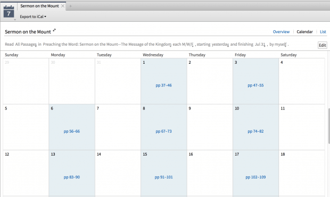The width and height of the screenshot is (330, 197).
Task: Select day 5 in the calendar
Action: 26,127
